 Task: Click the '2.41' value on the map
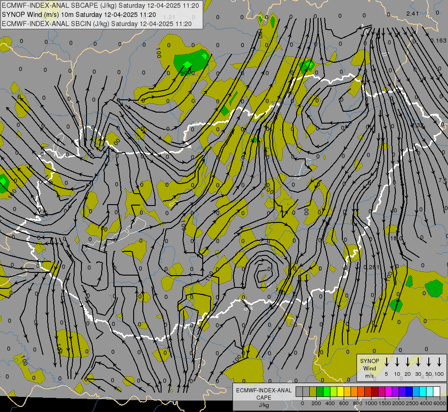(412, 13)
